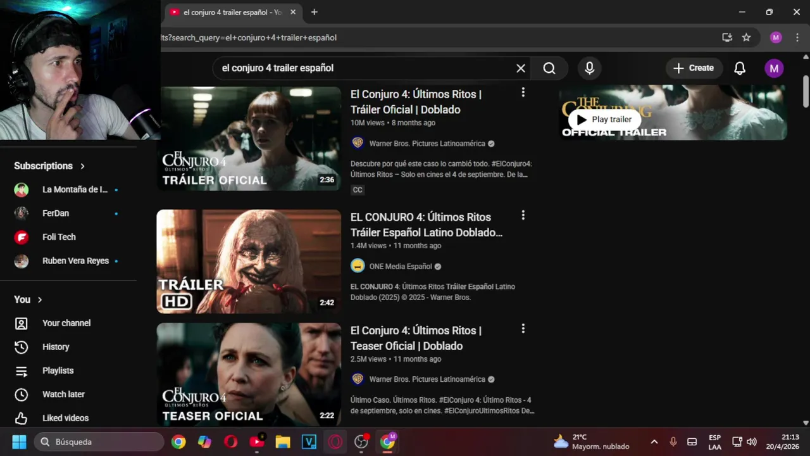The height and width of the screenshot is (456, 810).
Task: Click ONE Media Español channel avatar
Action: coord(358,266)
